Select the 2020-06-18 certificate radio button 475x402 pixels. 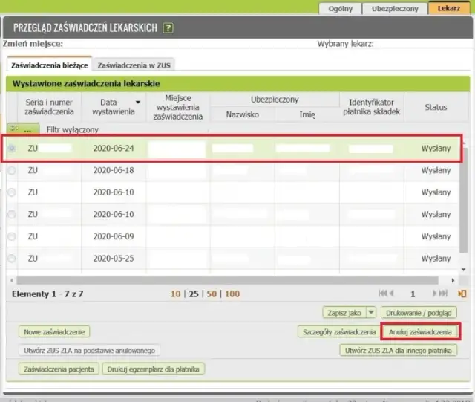point(11,171)
